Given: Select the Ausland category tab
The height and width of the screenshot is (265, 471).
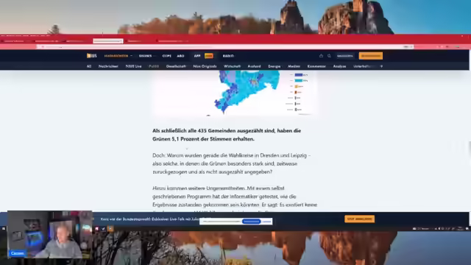Looking at the screenshot, I should click(254, 66).
